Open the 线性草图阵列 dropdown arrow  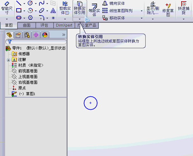[x=142, y=11]
